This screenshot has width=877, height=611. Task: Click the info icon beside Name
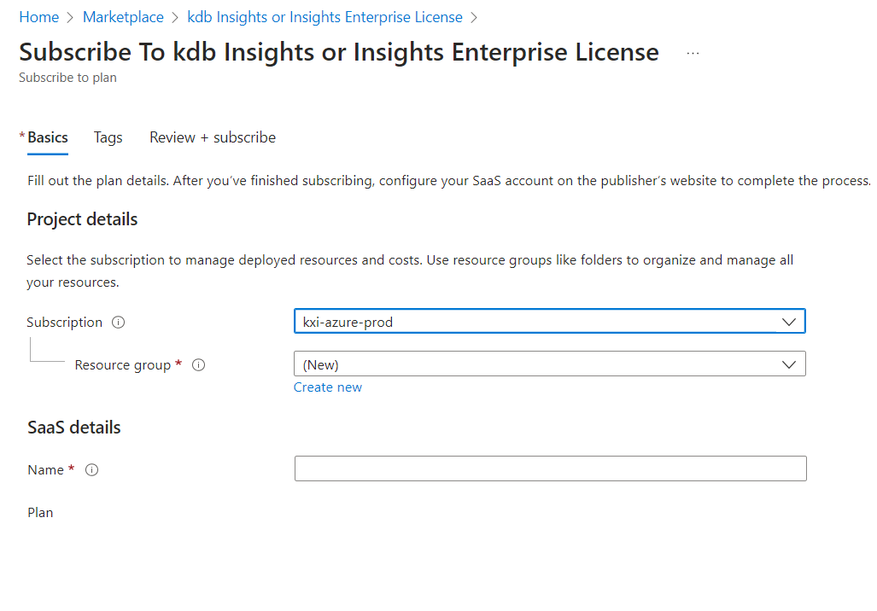[92, 470]
